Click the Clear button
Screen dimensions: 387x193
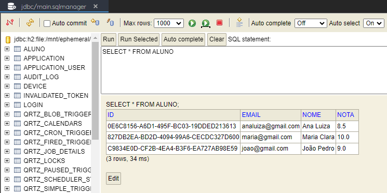point(217,39)
